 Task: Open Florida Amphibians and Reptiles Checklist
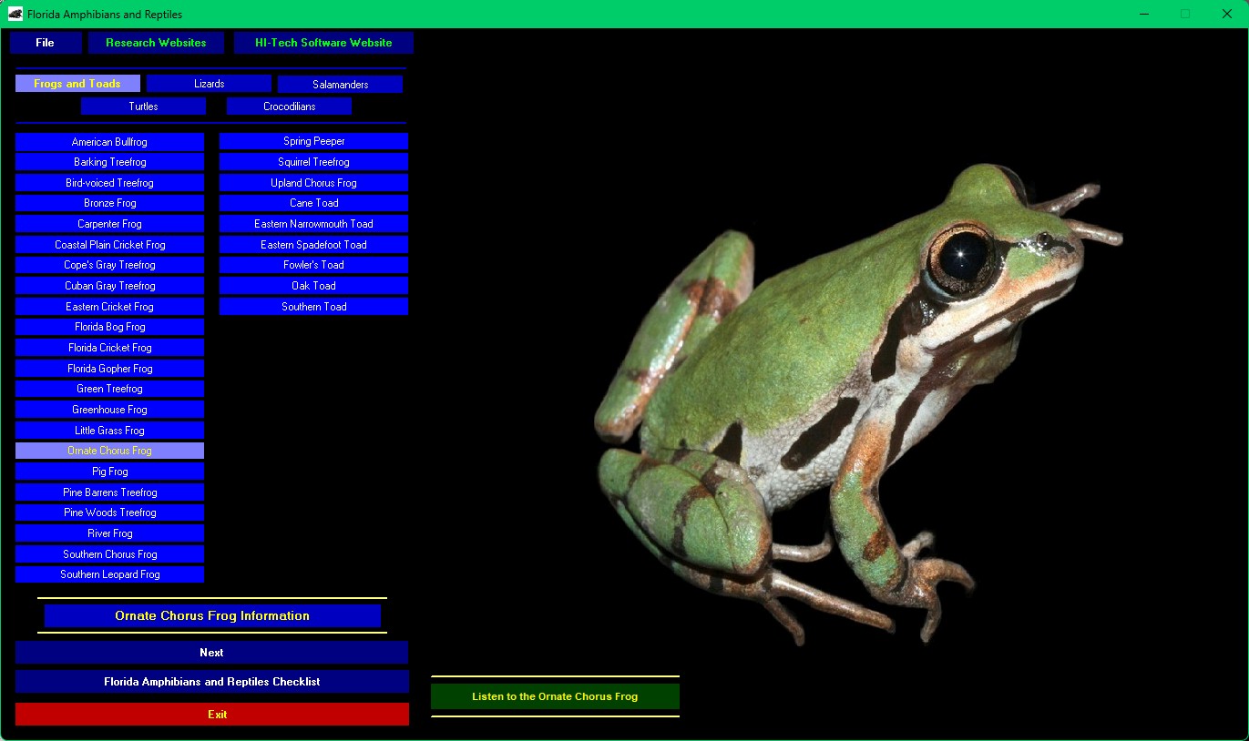(x=211, y=682)
